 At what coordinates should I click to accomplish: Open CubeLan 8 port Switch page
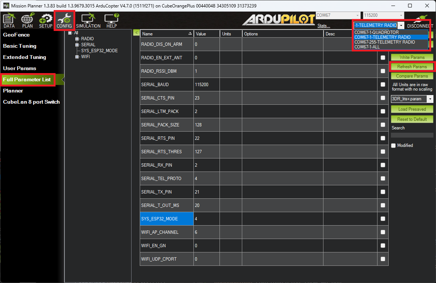tap(31, 102)
